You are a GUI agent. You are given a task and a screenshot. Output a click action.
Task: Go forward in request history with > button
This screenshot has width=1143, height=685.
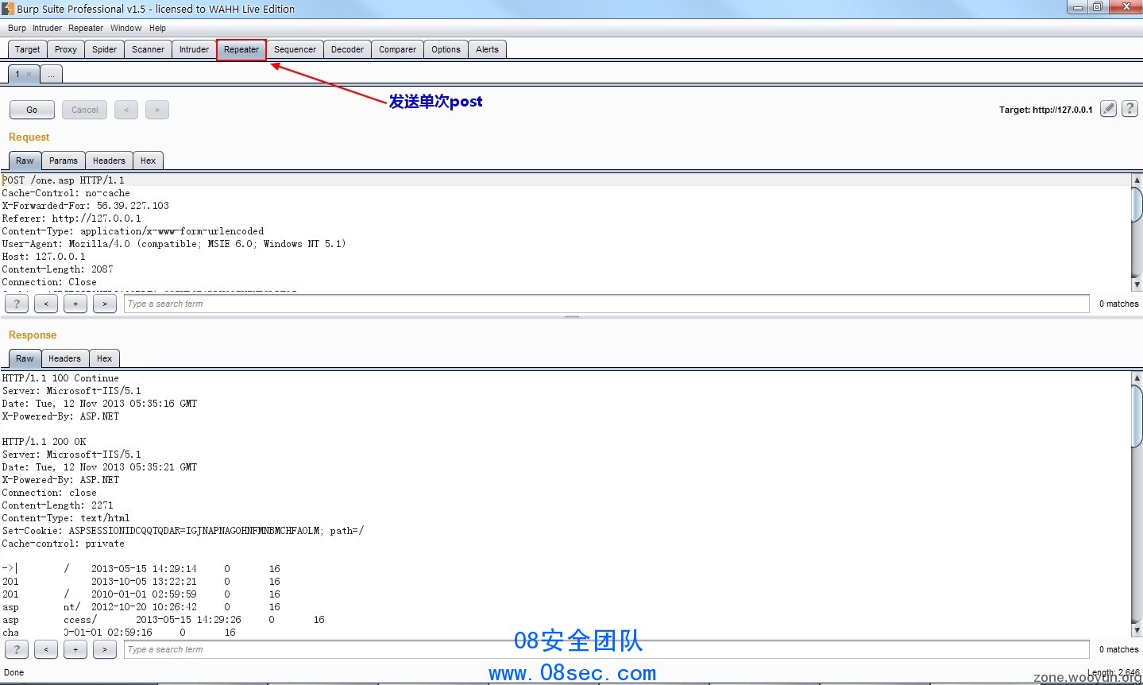point(157,110)
